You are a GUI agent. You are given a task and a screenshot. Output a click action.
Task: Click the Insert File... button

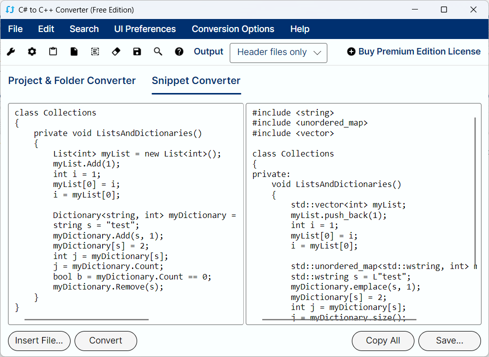coord(39,341)
